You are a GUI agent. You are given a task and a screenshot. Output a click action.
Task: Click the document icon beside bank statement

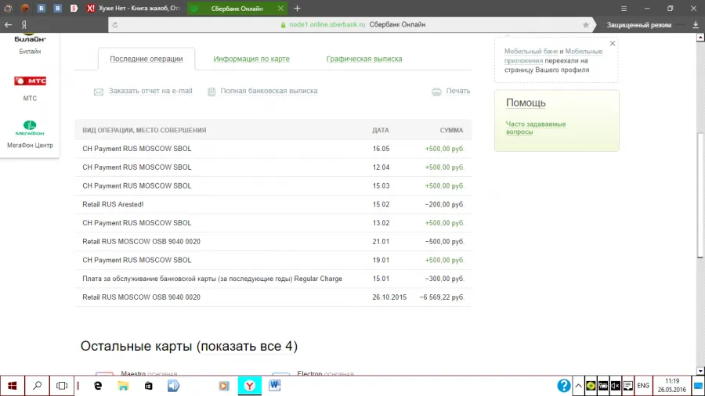click(211, 92)
